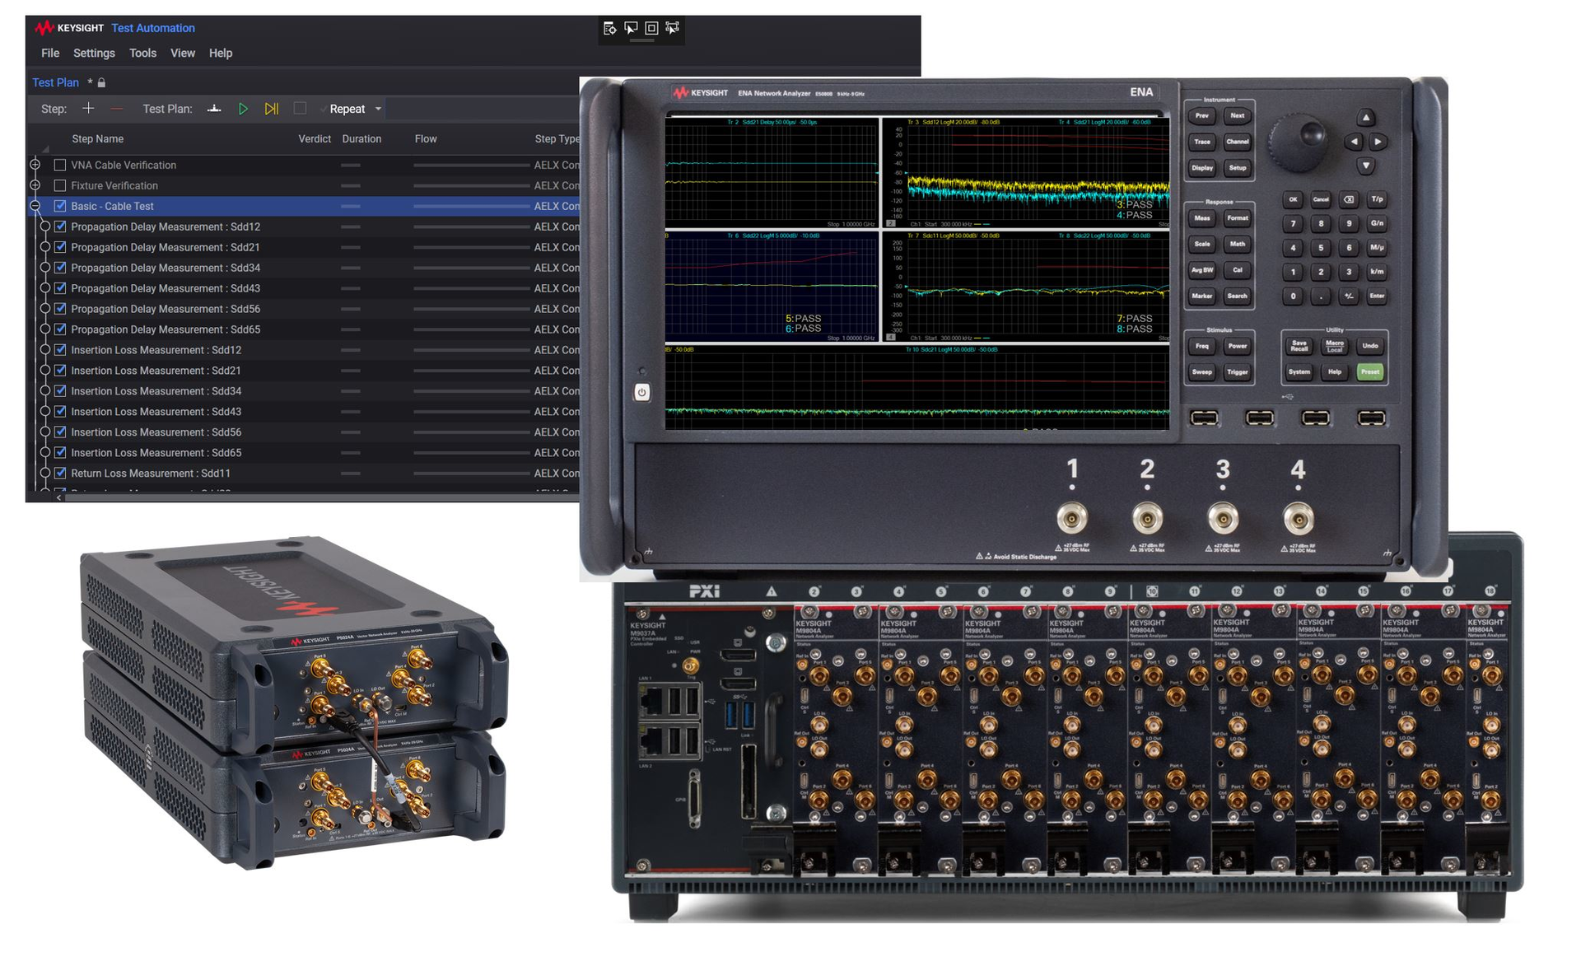
Task: Click the yellow step-to-breakpoint icon
Action: [x=272, y=108]
